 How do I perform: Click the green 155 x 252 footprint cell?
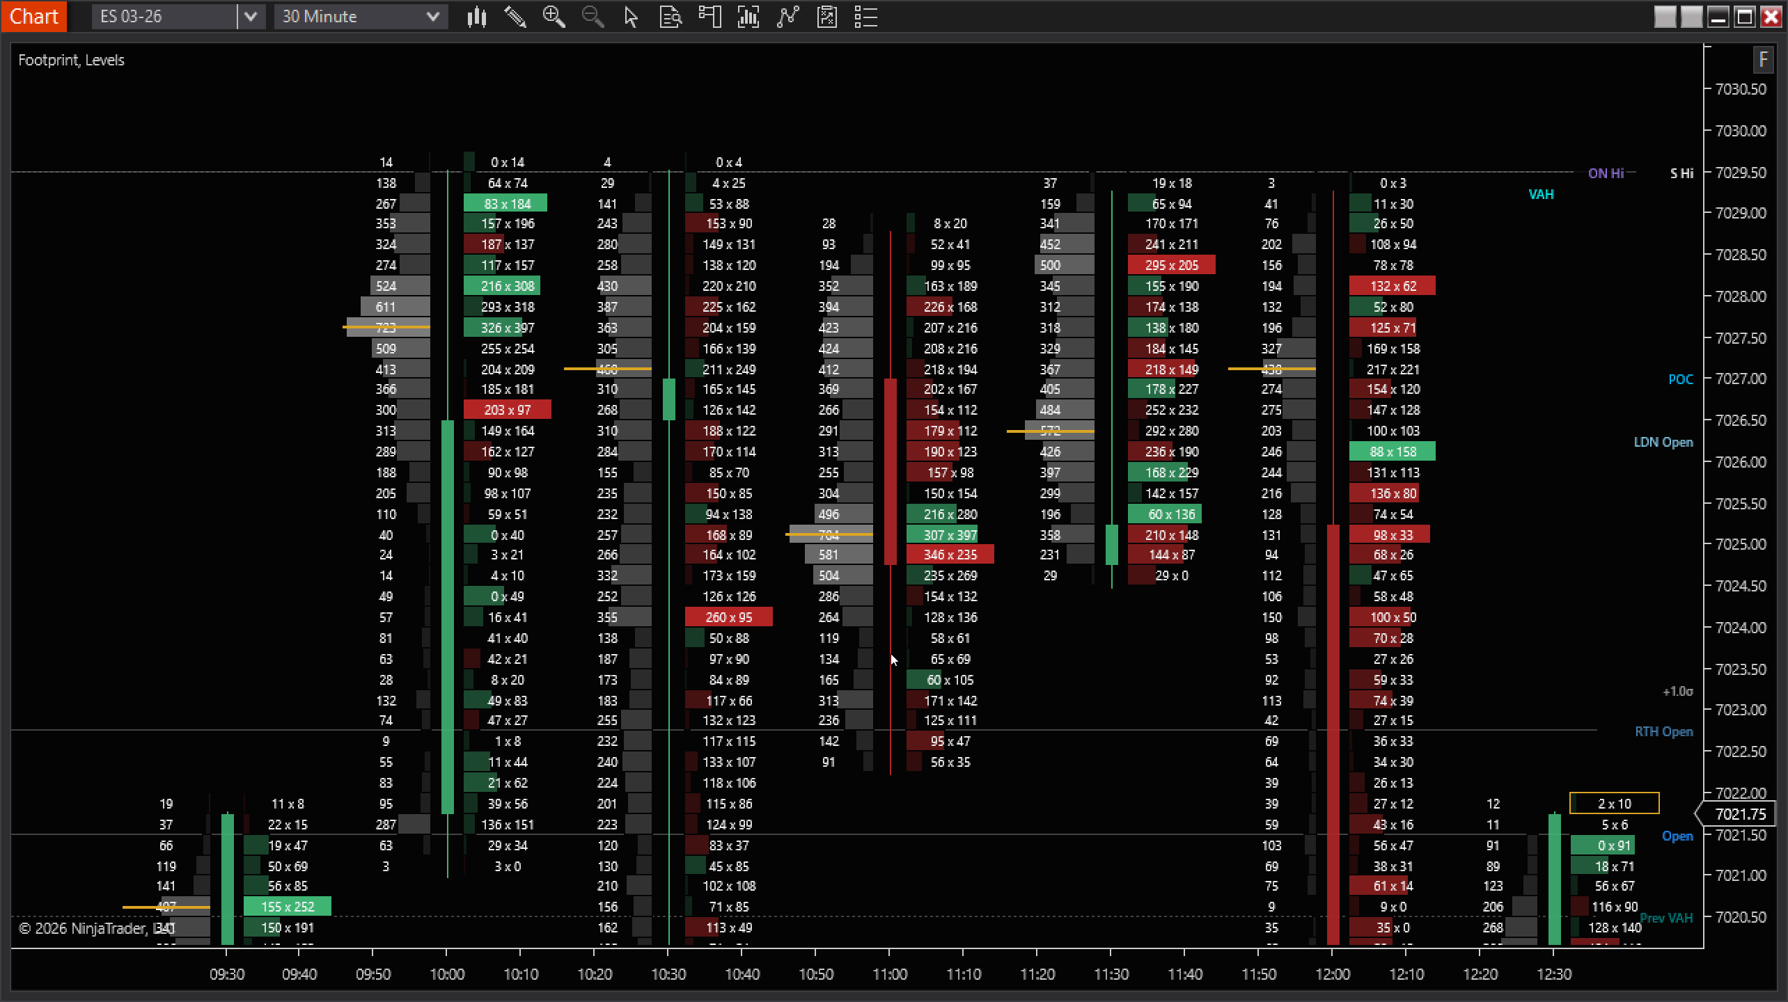tap(287, 907)
